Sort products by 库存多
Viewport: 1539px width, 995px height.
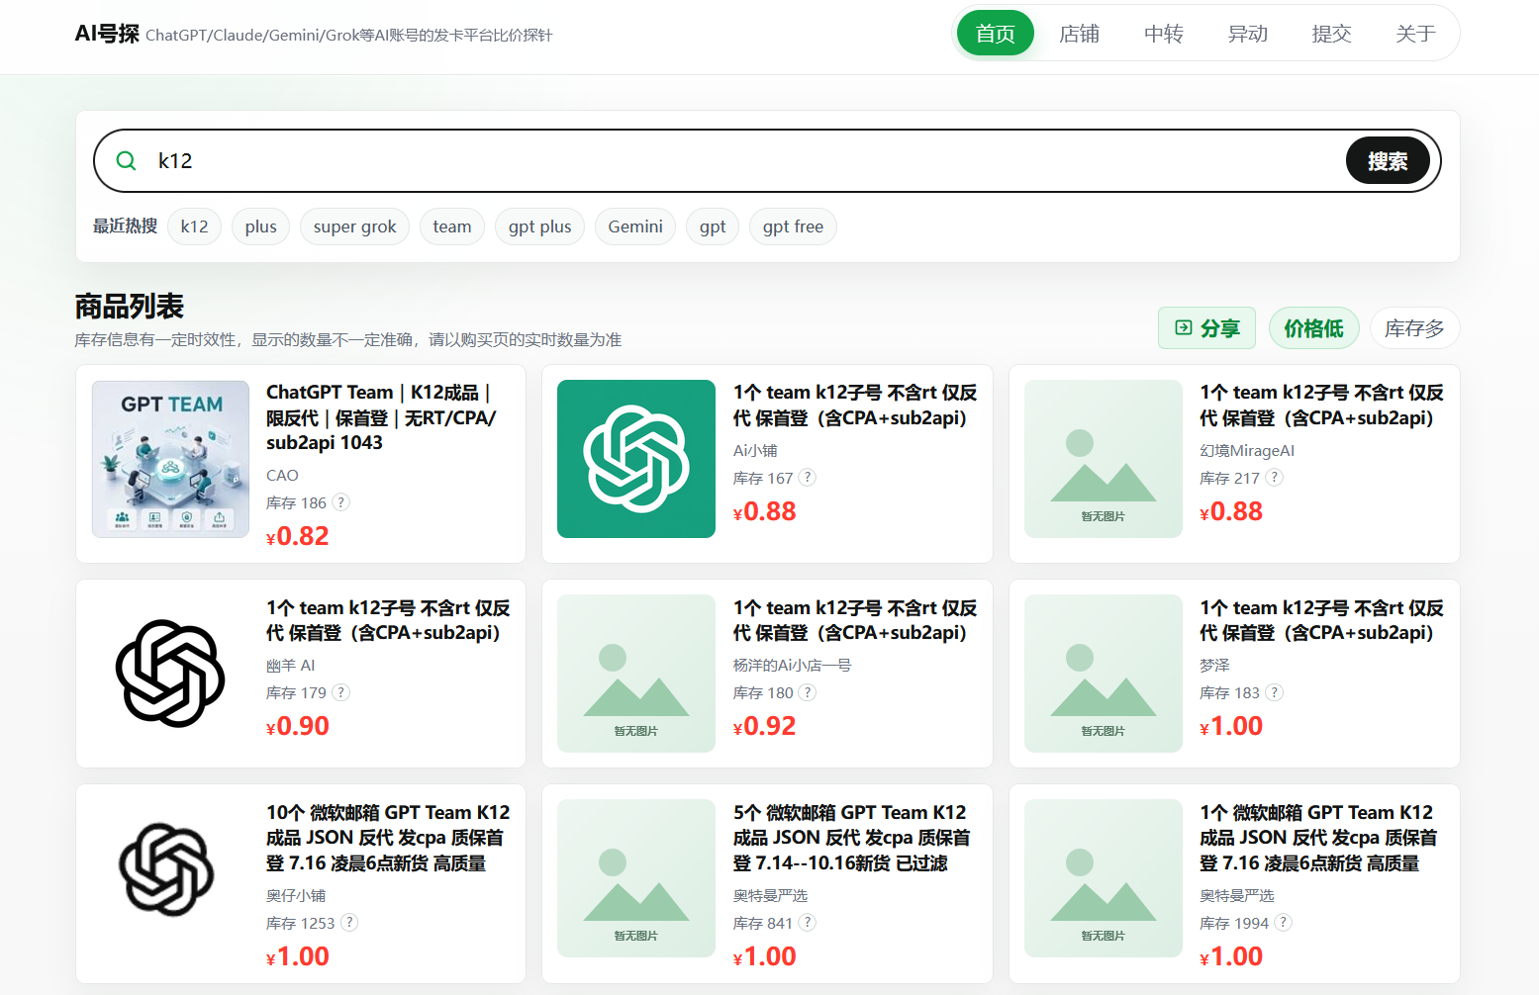point(1414,328)
